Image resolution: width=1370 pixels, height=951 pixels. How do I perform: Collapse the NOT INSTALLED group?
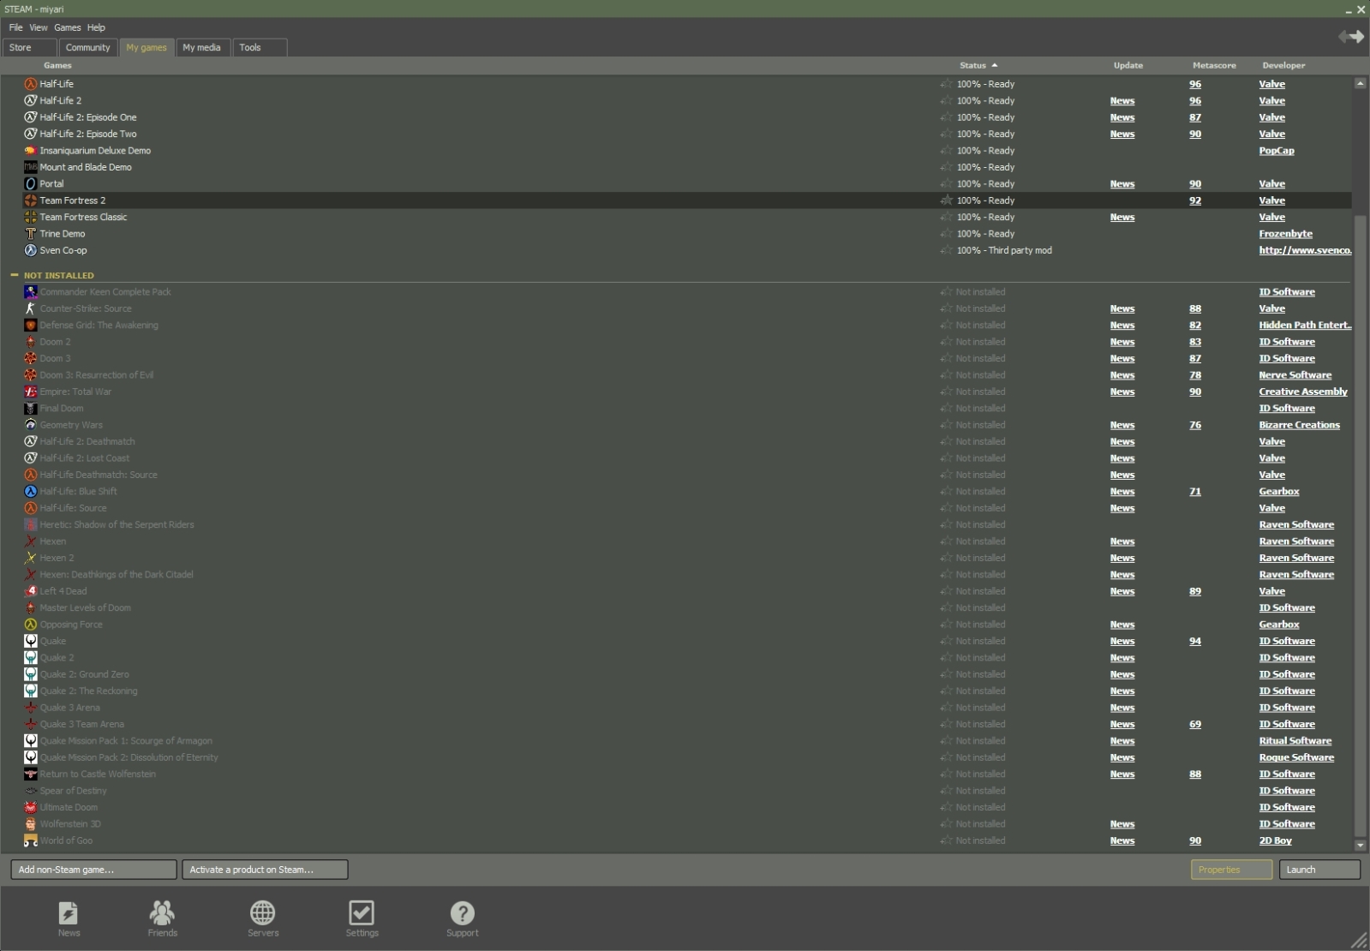14,275
